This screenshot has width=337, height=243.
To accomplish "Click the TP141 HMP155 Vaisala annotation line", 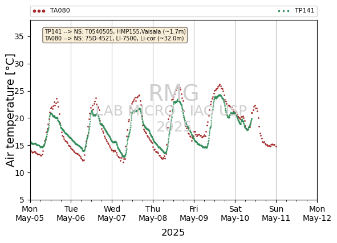I will 115,31.
